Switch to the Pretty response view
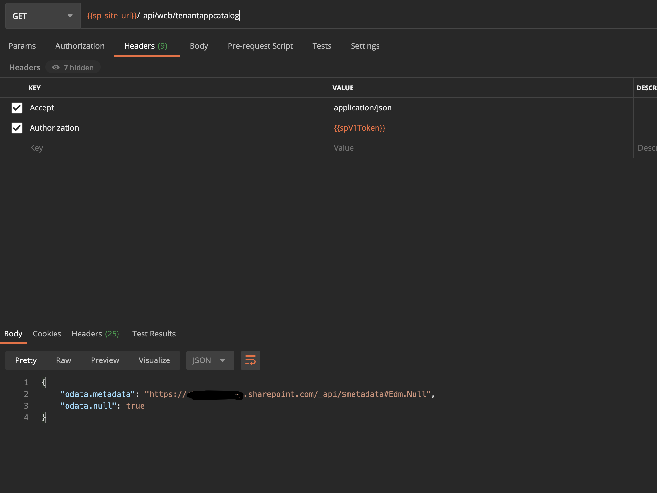Screen dimensions: 657x493 pyautogui.click(x=26, y=360)
